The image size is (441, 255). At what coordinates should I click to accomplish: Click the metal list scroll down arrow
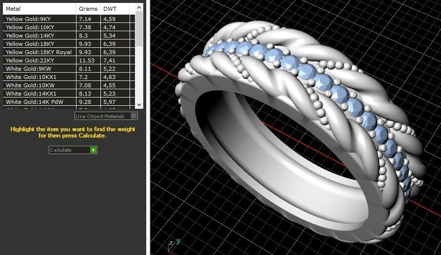tap(139, 104)
